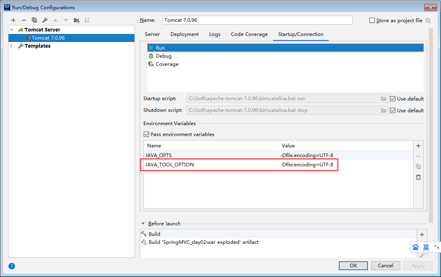Click Shutdown script path field
This screenshot has width=441, height=277.
[288, 111]
